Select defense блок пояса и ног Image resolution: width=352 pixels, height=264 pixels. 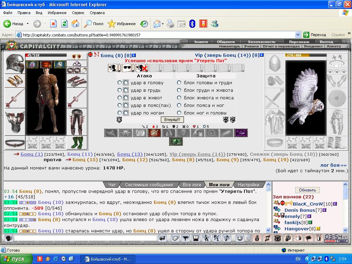179,105
